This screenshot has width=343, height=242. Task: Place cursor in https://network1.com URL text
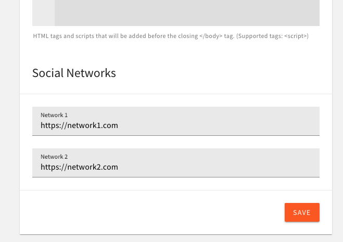(79, 125)
